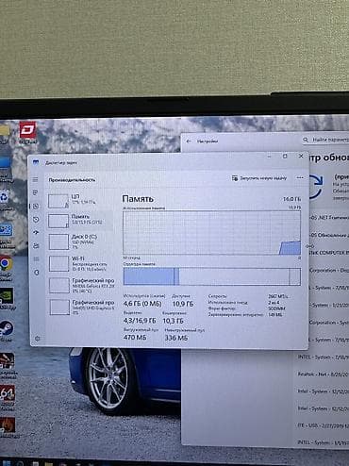Open App history page icon in sidebar
Screen dimensions: 349x466
[x=36, y=220]
